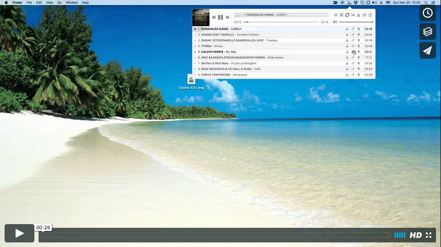Copy link for BURAK YETER Tuesday track

(x=353, y=40)
